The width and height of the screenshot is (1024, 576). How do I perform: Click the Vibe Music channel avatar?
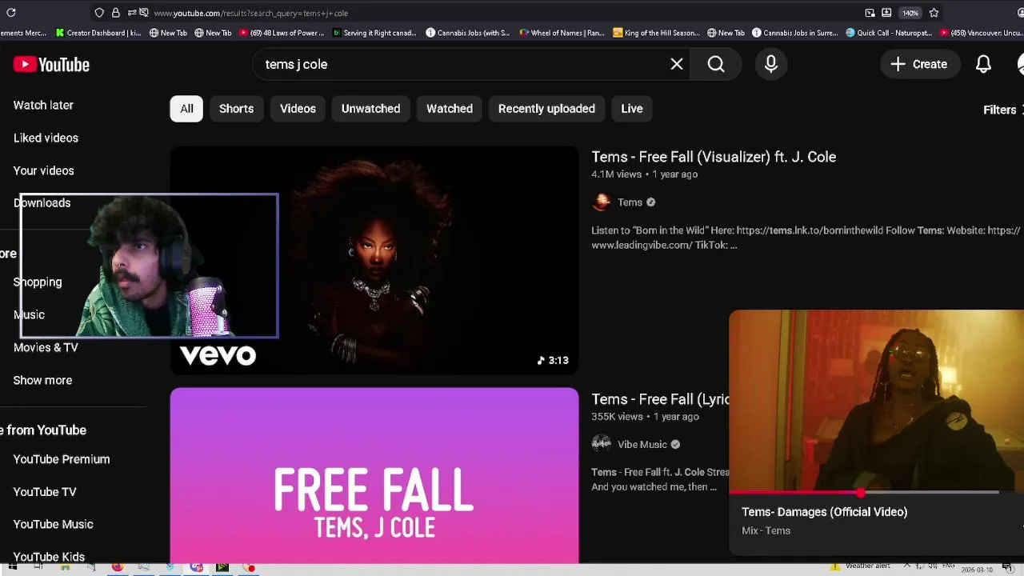point(601,444)
